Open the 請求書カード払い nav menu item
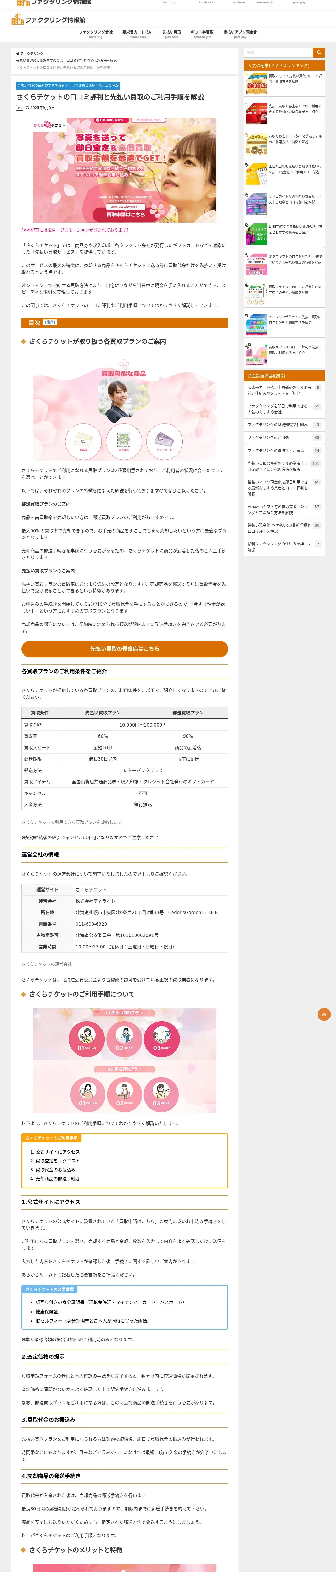Screen dimensions: 336x1572 click(x=137, y=34)
